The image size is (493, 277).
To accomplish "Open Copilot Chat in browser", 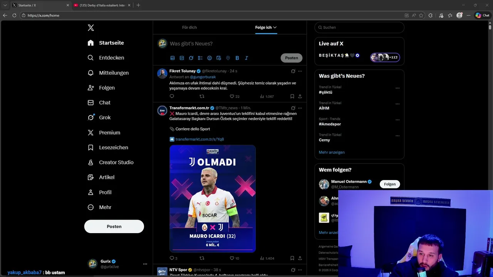I will [x=482, y=15].
